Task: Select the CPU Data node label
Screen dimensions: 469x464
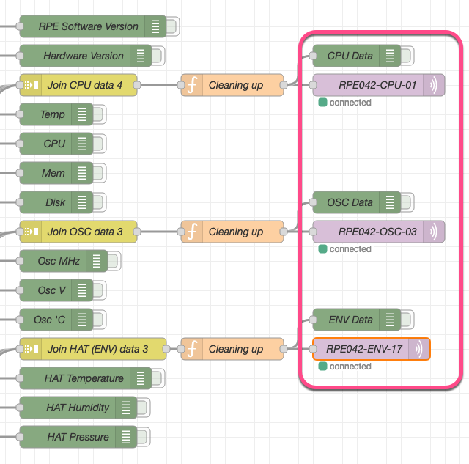Action: coord(350,56)
